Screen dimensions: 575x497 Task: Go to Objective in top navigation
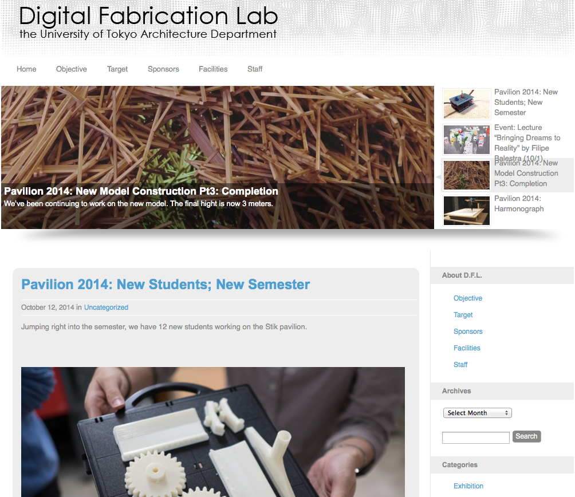[72, 69]
